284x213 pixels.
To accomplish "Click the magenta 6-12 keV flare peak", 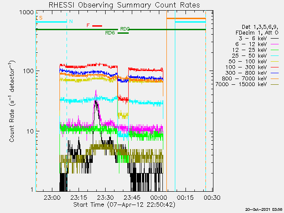I will click(96, 91).
